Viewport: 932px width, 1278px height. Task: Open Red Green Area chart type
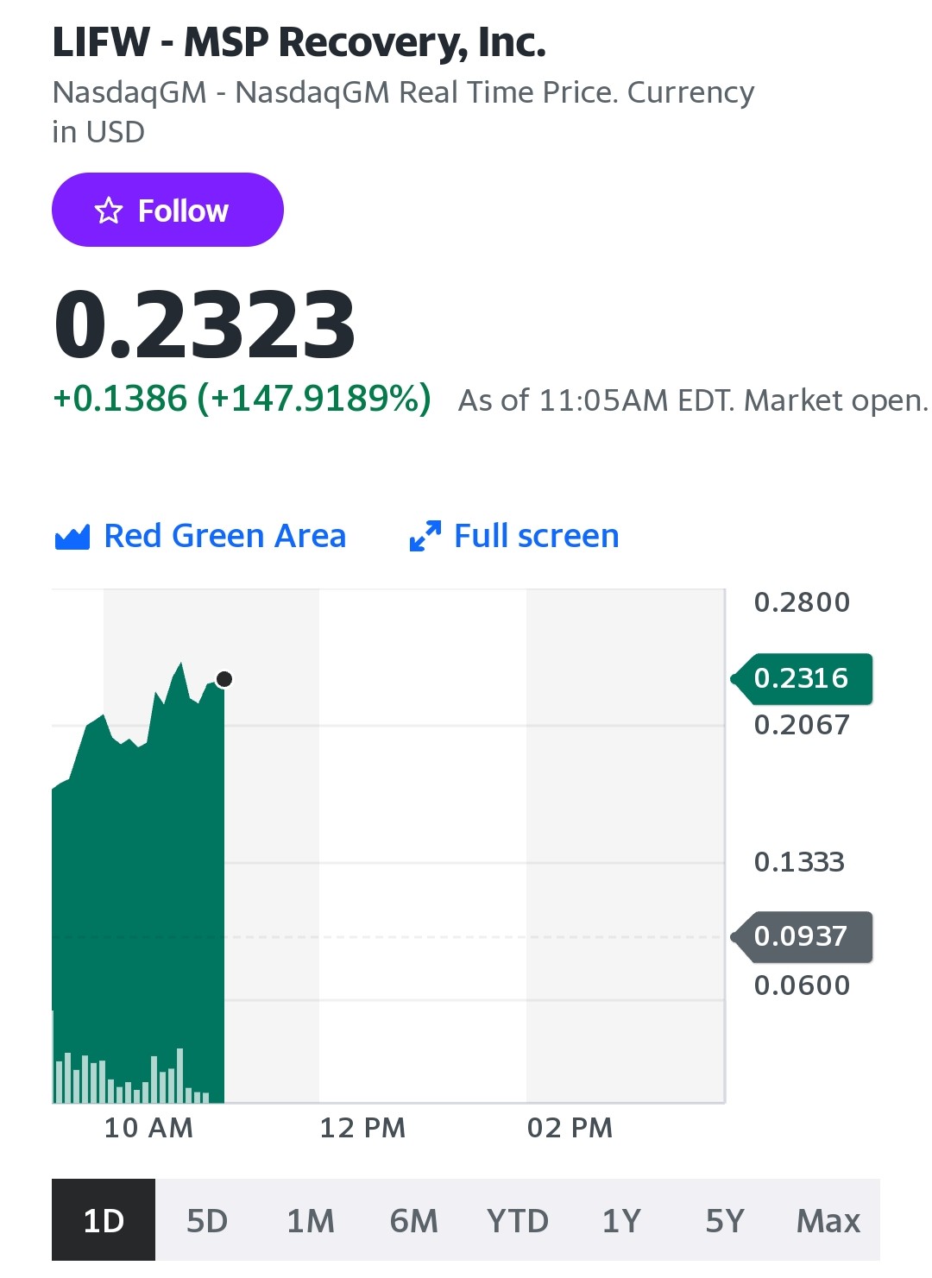(200, 536)
